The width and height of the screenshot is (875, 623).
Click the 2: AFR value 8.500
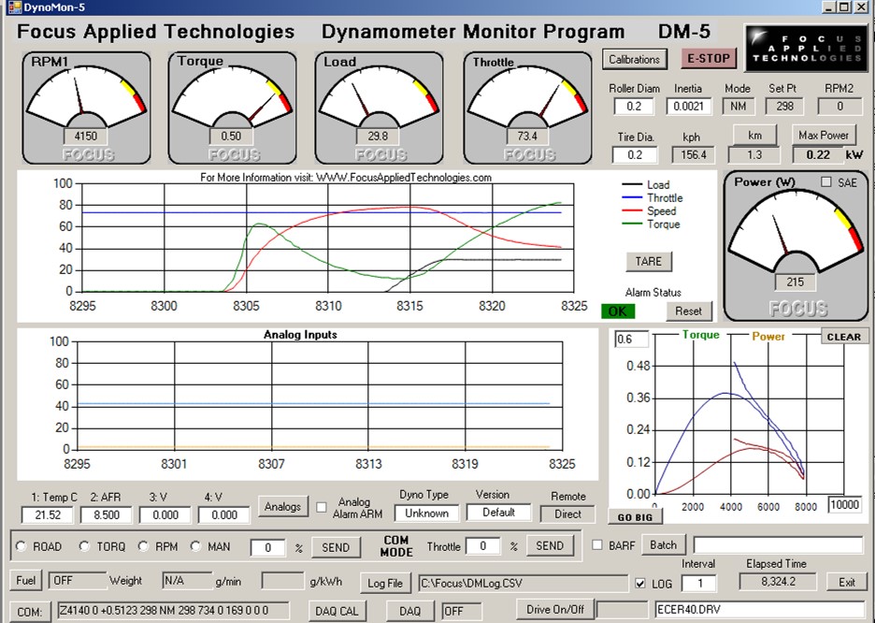tap(106, 514)
